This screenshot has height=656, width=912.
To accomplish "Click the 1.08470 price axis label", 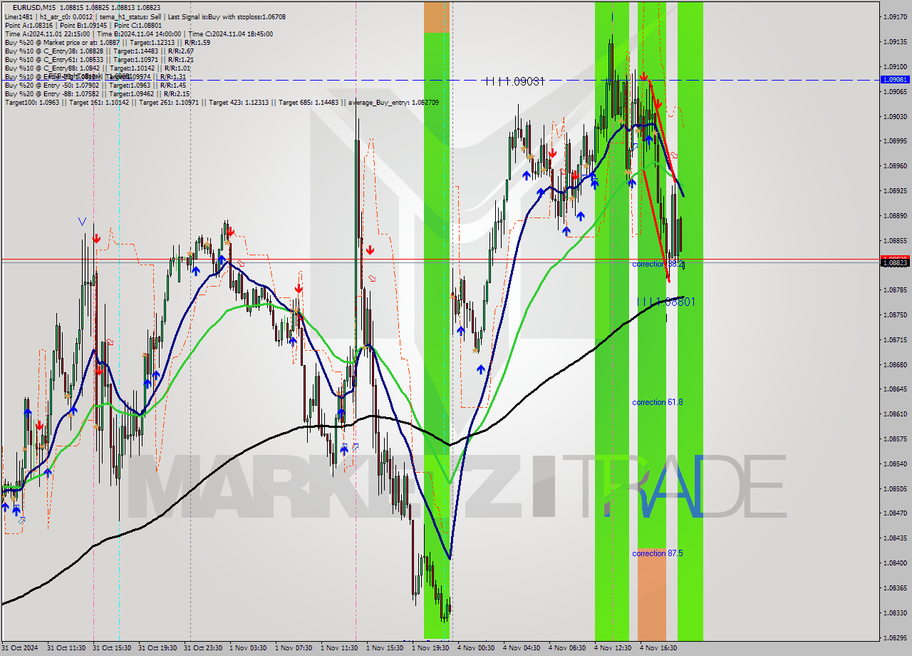I will (895, 513).
